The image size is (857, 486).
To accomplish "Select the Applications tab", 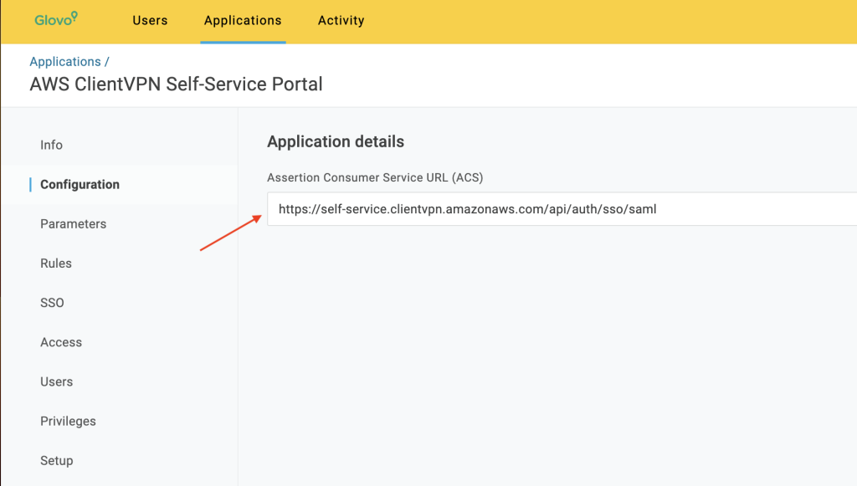I will 243,20.
